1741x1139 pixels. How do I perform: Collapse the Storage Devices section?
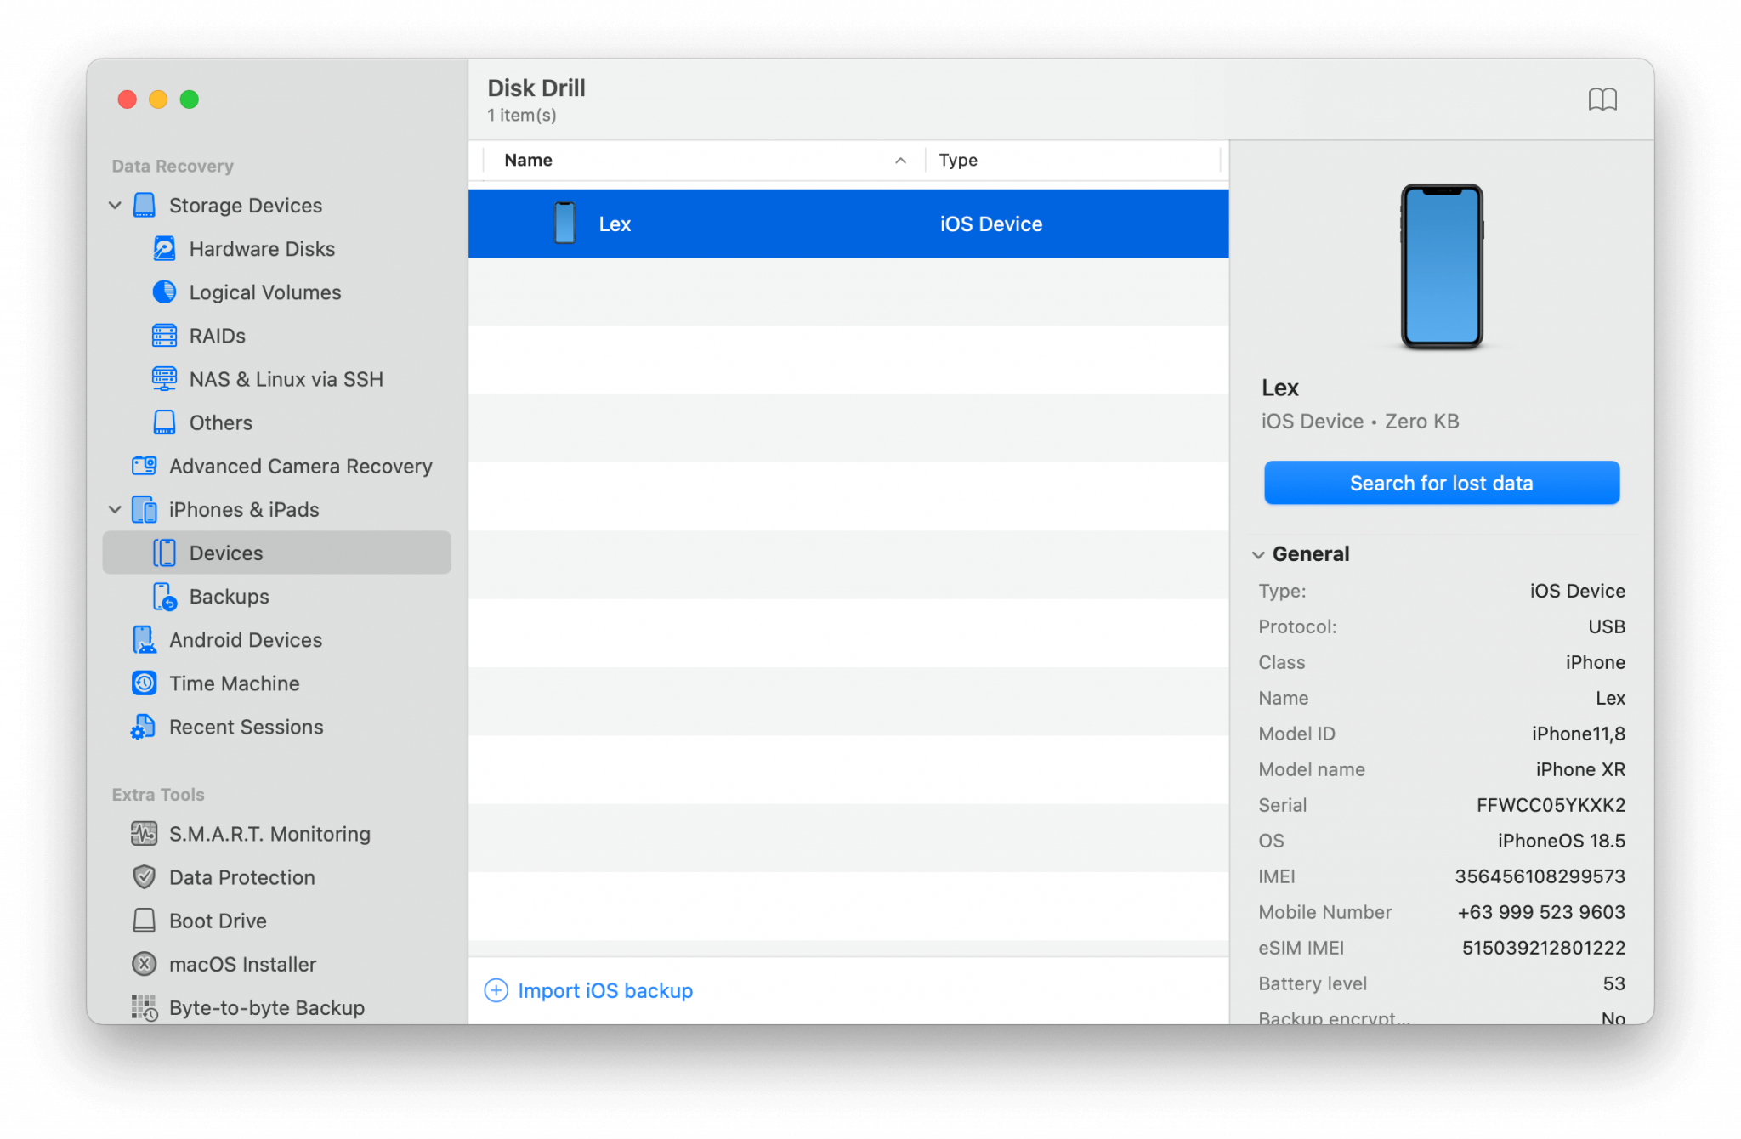pyautogui.click(x=115, y=205)
